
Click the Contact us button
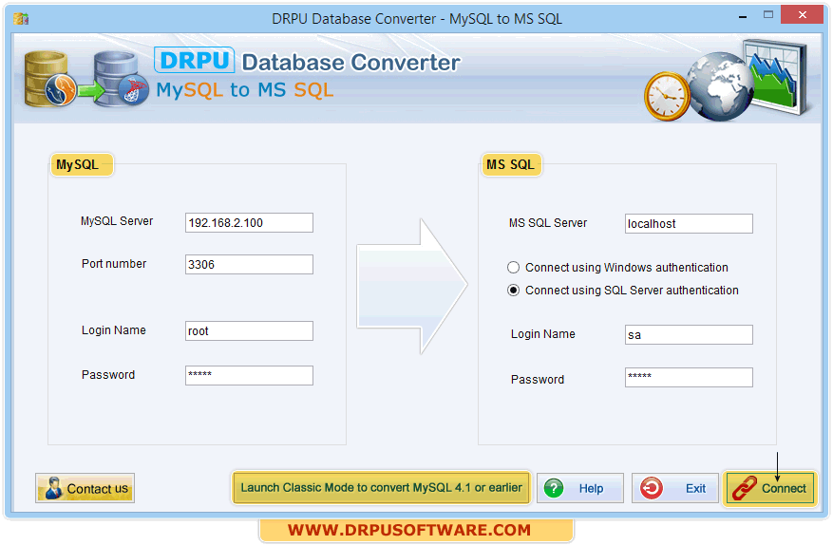click(85, 488)
